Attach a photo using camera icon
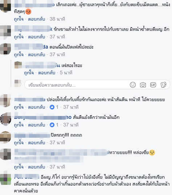 [143, 85]
